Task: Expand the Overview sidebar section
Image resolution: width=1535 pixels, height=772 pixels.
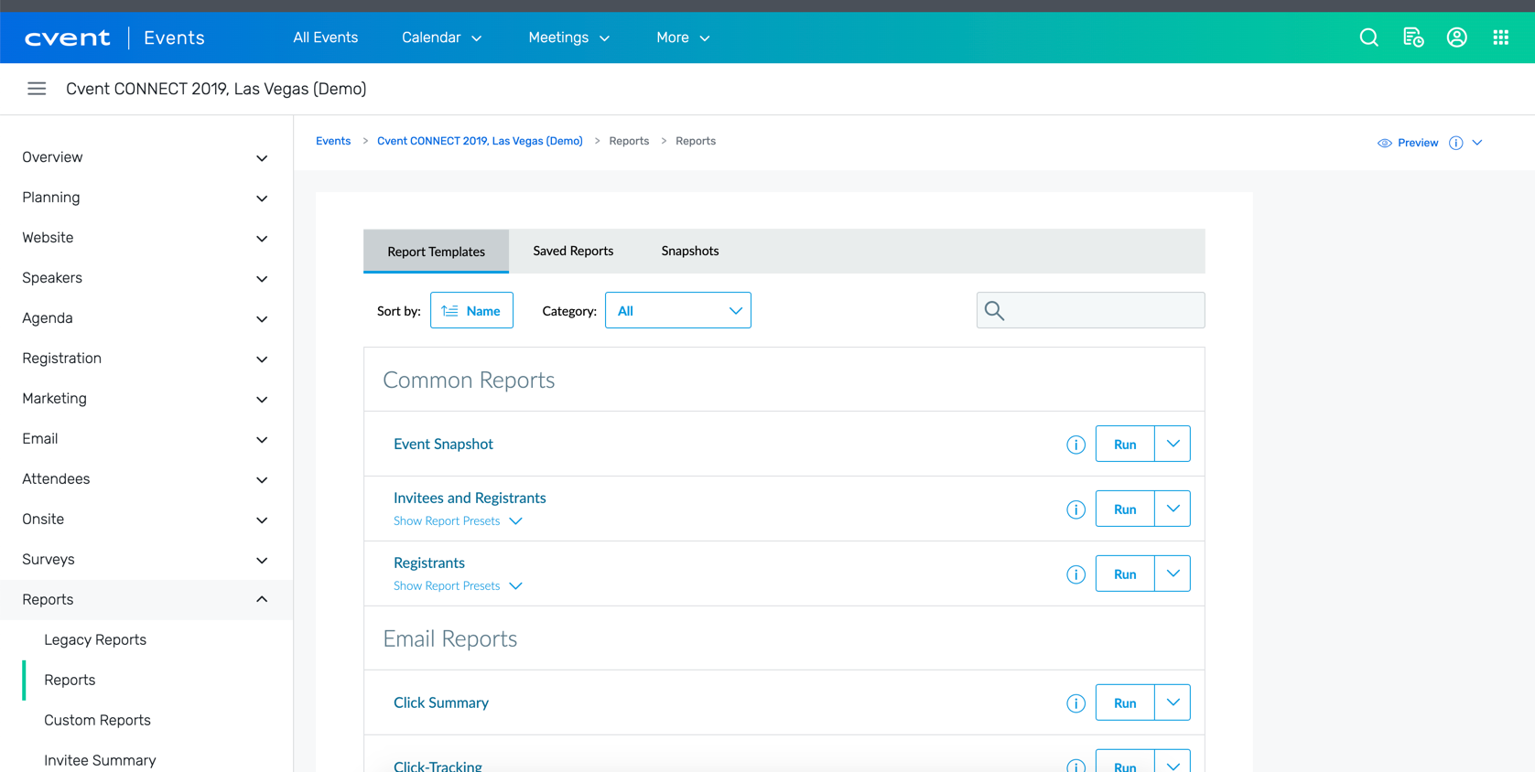Action: (x=146, y=157)
